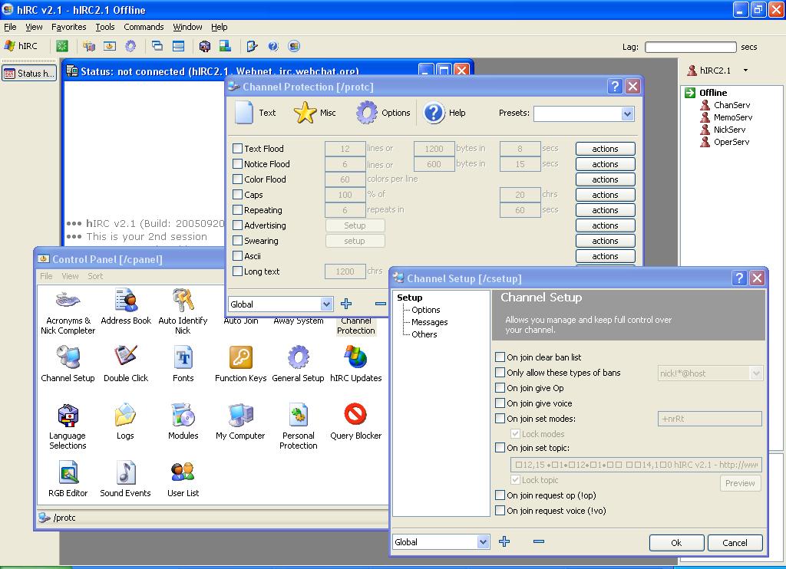Open Query Blocker icon

[x=355, y=414]
